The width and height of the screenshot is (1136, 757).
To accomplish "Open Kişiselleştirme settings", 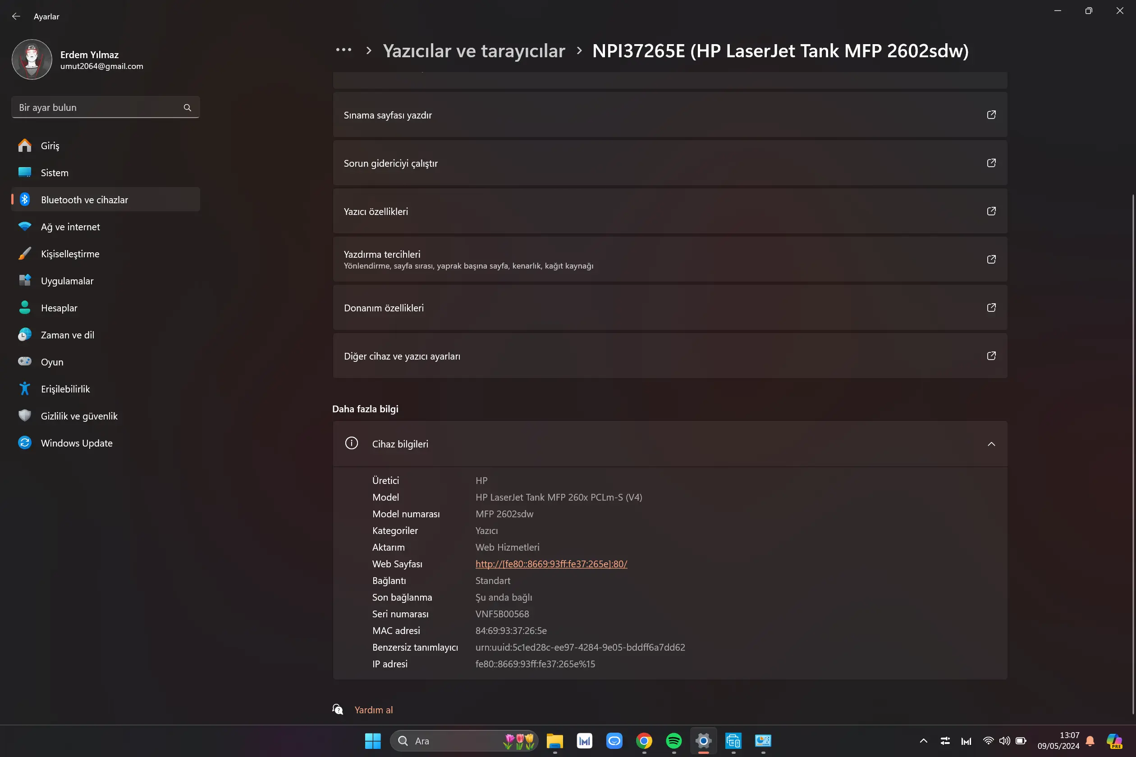I will pos(106,253).
